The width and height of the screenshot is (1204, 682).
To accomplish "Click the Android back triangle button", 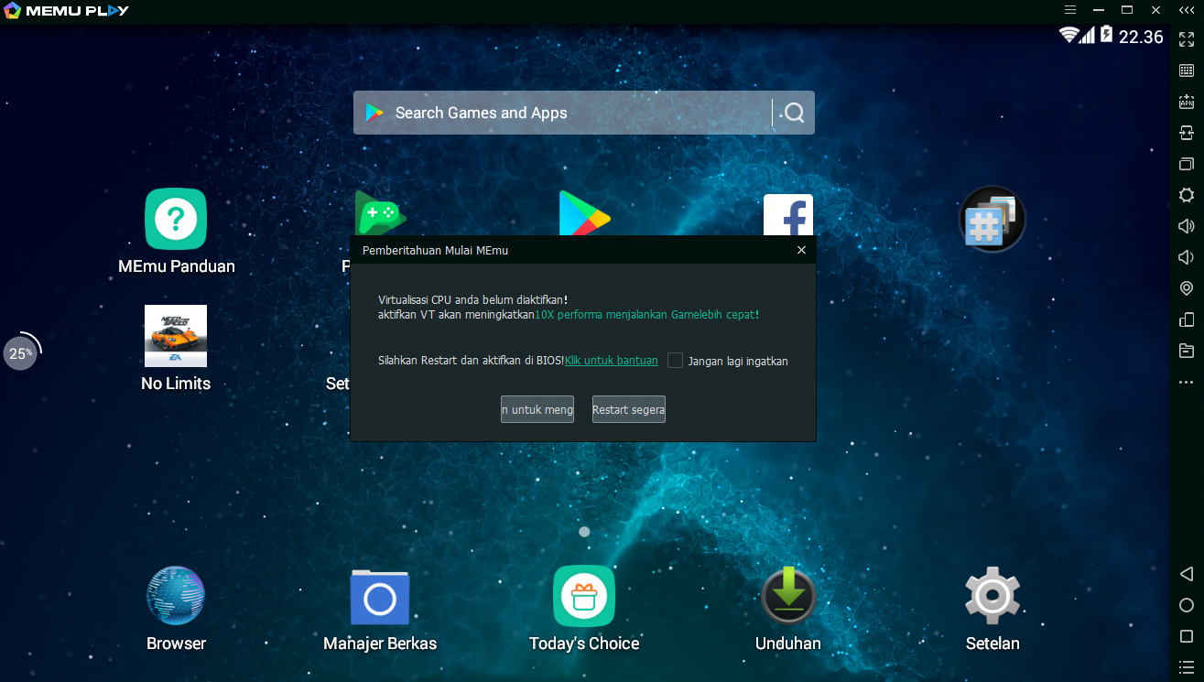I will pos(1187,574).
